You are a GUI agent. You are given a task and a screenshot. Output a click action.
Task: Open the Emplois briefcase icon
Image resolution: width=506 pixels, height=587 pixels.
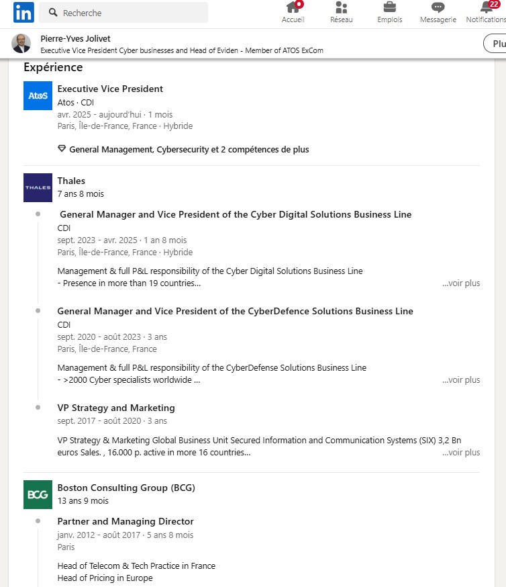pyautogui.click(x=390, y=7)
